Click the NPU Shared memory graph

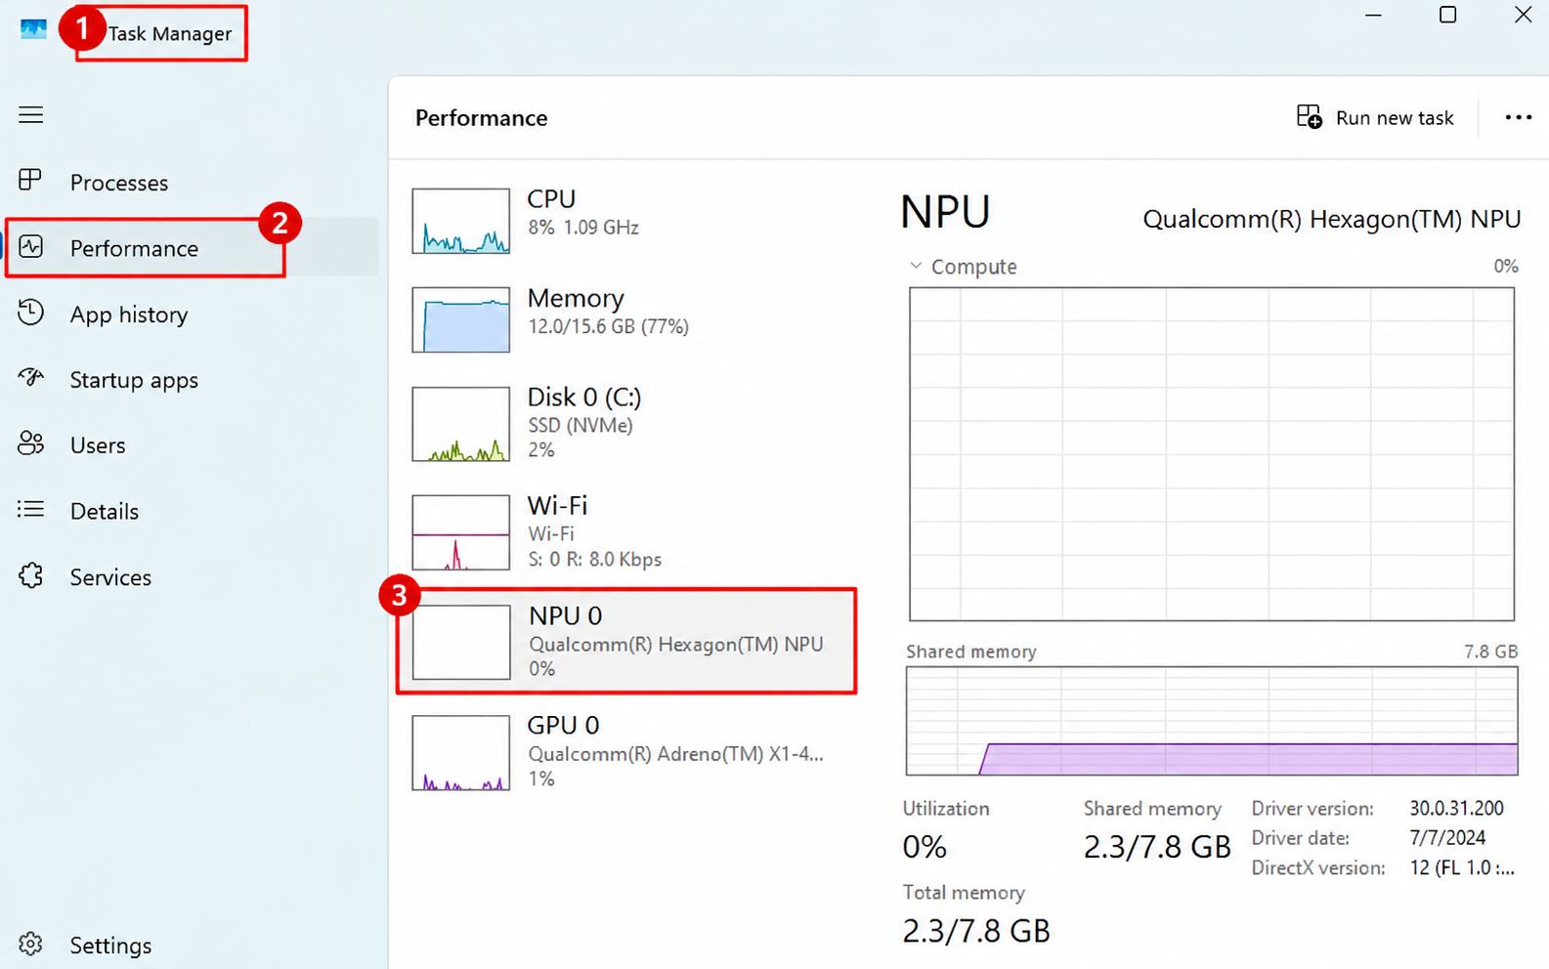pyautogui.click(x=1212, y=721)
